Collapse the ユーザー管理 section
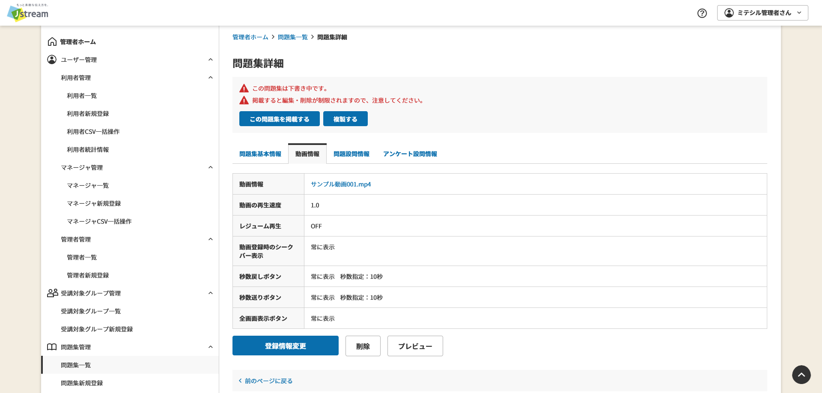 pos(211,59)
